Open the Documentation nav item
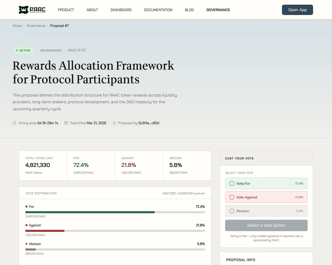Viewport: 332px width, 265px height. [x=158, y=10]
